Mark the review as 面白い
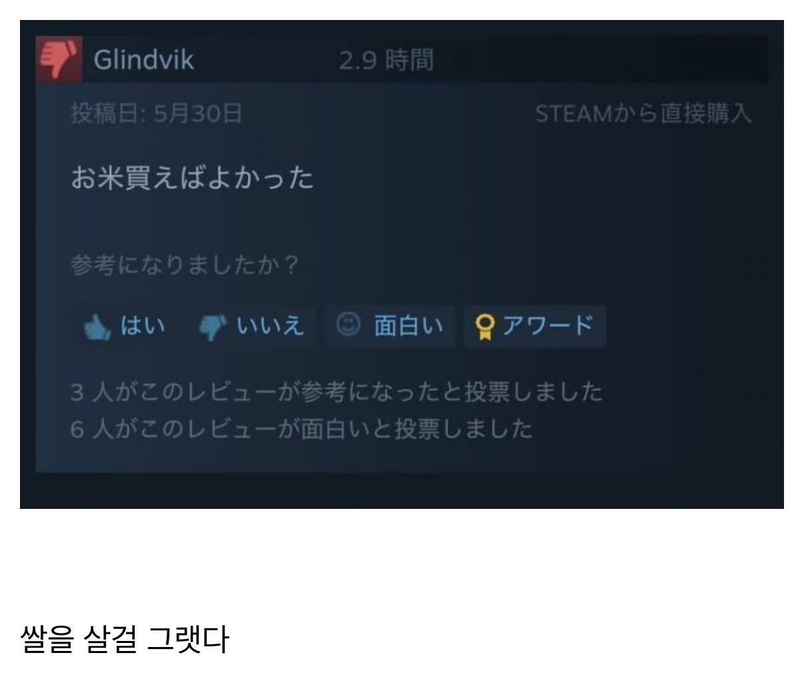 click(x=391, y=326)
